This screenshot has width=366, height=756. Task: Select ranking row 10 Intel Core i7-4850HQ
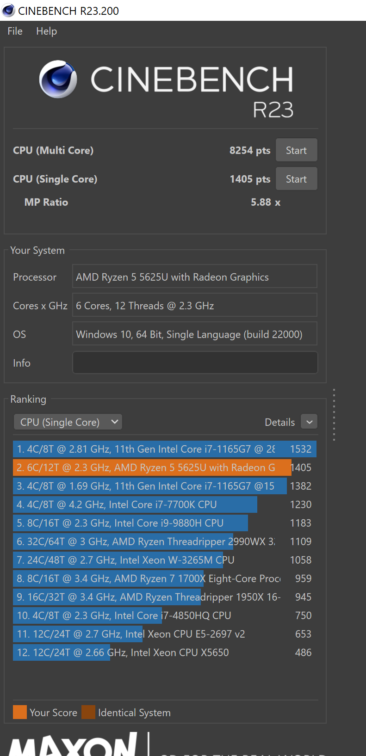click(x=165, y=615)
